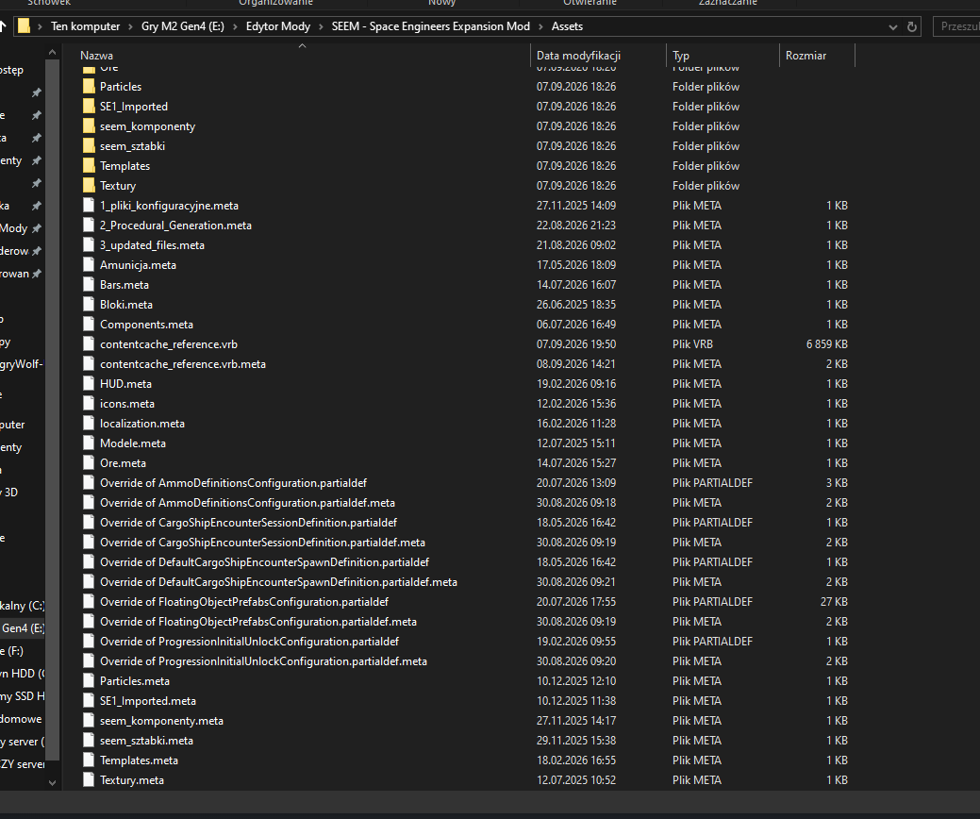Click the folder icon in address bar
Screen dimensions: 980x819
pyautogui.click(x=24, y=26)
